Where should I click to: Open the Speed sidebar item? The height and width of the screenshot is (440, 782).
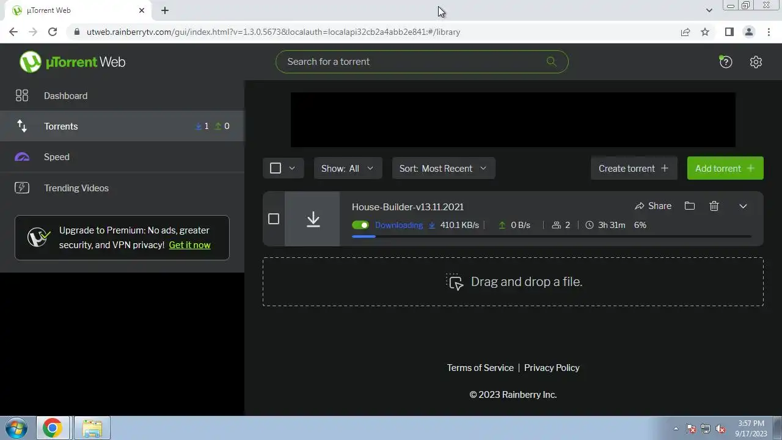click(x=122, y=157)
